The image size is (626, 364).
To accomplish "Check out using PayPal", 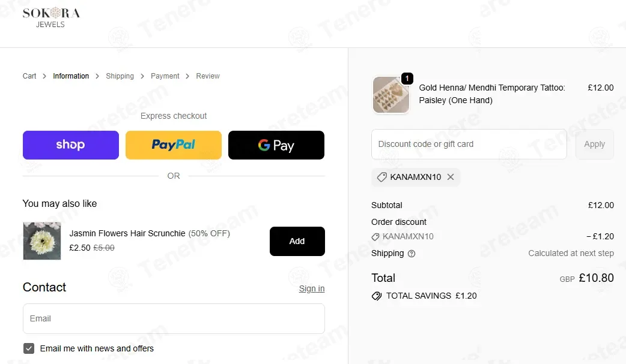I will click(173, 145).
